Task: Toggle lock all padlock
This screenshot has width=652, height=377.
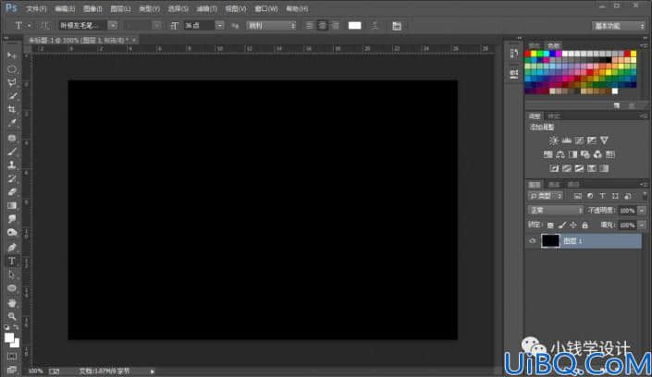Action: (x=584, y=225)
